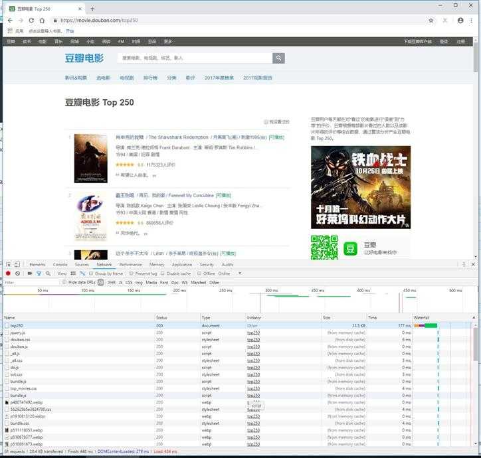Click the 铁血战士 ad banner

pos(361,187)
